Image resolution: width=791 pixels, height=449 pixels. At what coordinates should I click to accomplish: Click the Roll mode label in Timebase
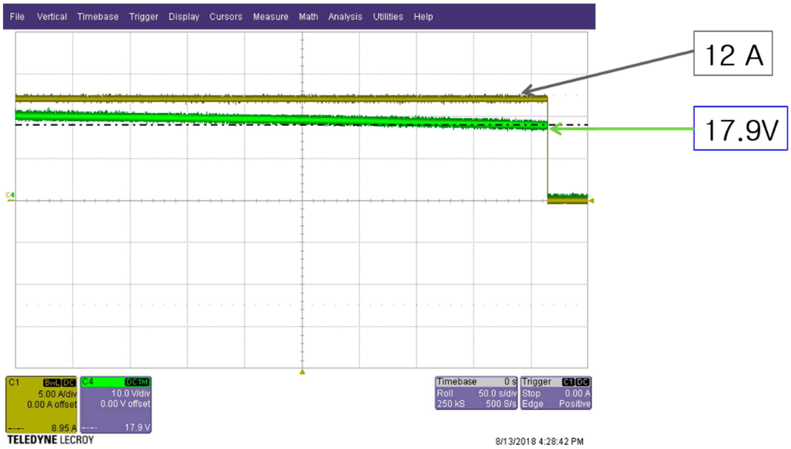click(445, 393)
